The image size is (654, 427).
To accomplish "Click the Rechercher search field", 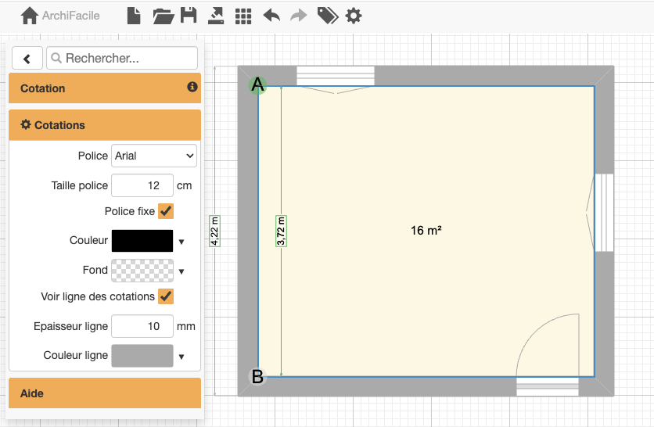I will (123, 58).
